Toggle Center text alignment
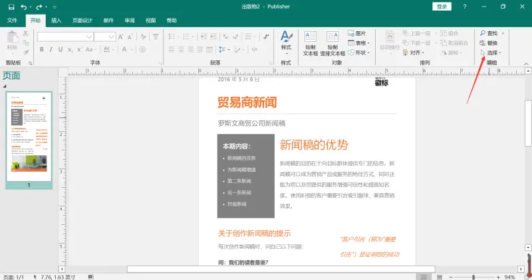The height and width of the screenshot is (280, 532). click(x=181, y=50)
